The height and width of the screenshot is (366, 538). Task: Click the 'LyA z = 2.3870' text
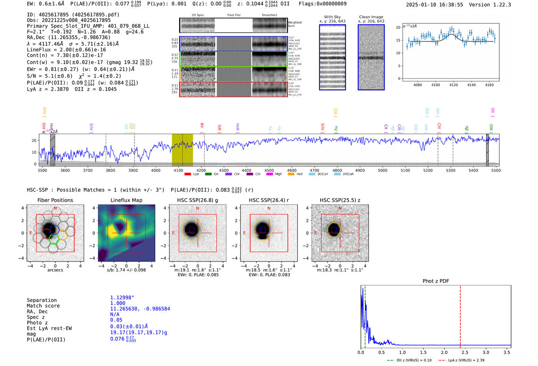[48, 89]
